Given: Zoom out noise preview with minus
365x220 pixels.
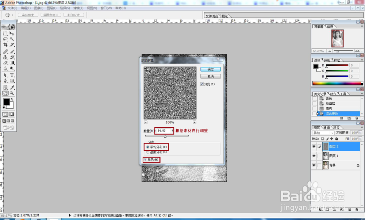Looking at the screenshot, I should pyautogui.click(x=146, y=122).
